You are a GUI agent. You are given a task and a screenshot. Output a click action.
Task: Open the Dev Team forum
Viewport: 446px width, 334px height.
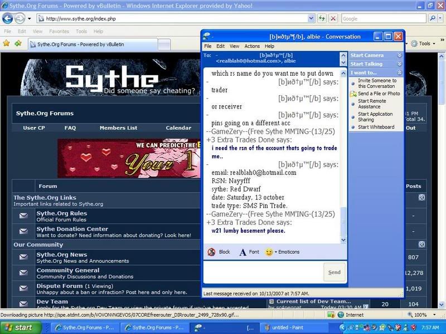pos(52,301)
